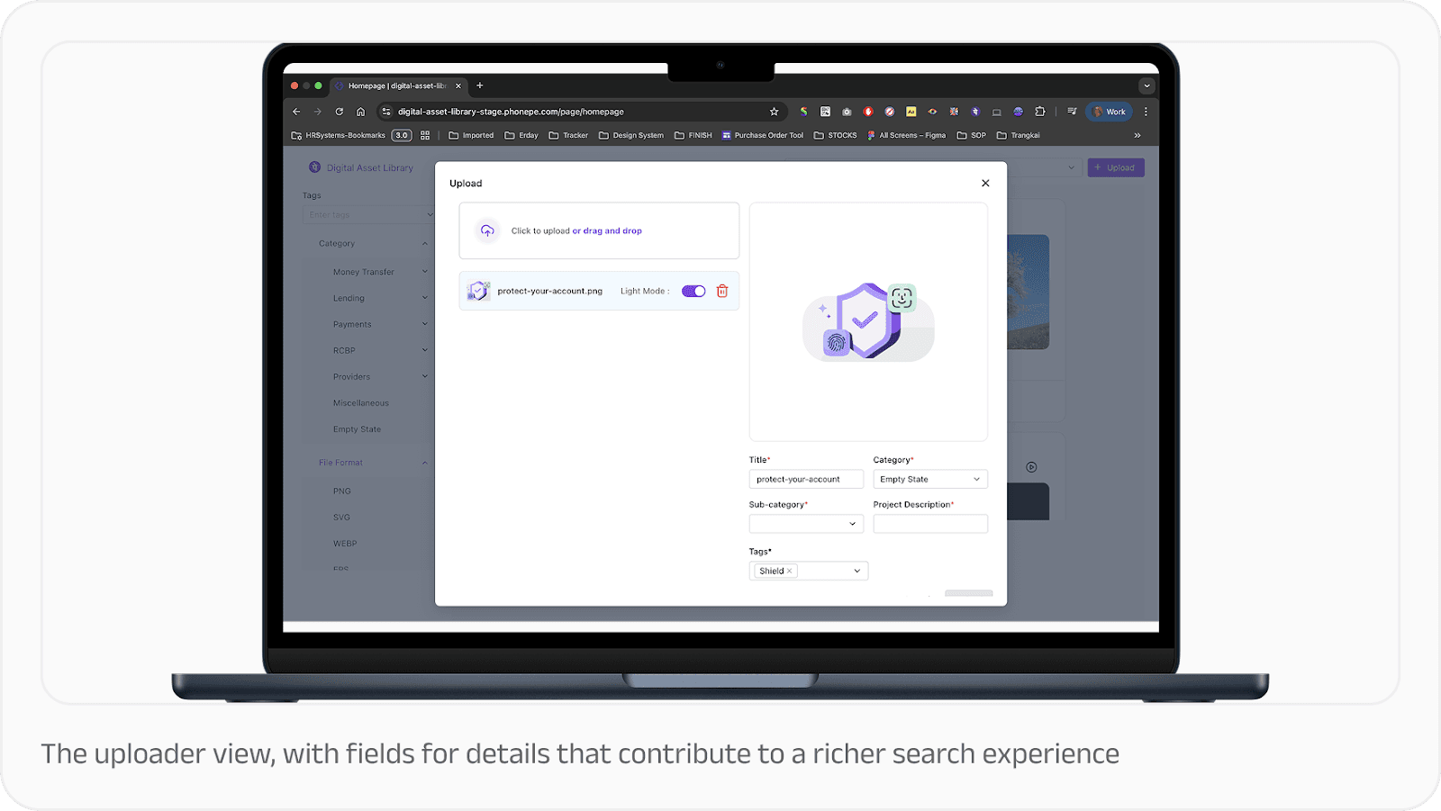The image size is (1441, 811).
Task: Delete protect-your-account.png with trash icon
Action: click(x=722, y=291)
